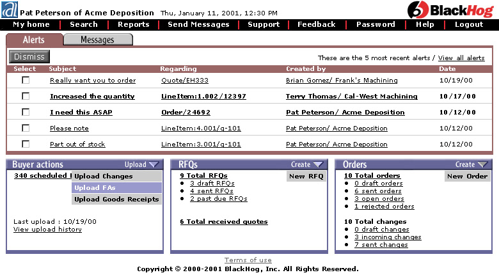Open the Feedback page

tap(316, 24)
